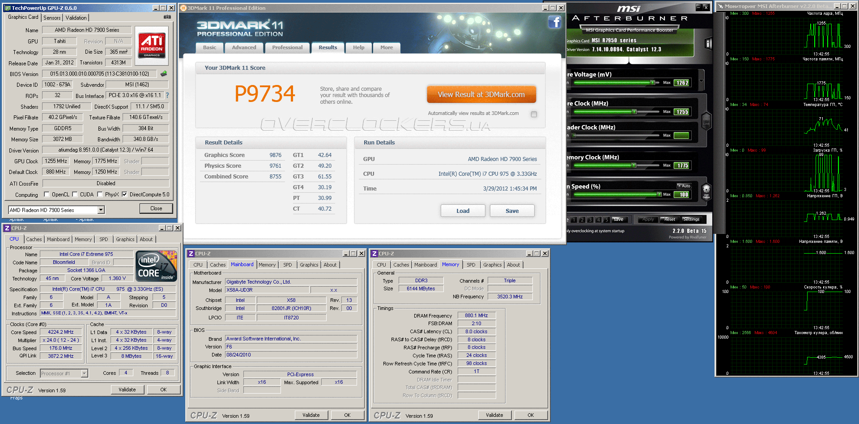Click the GPU-Z title bar icon
859x424 pixels.
(8, 8)
